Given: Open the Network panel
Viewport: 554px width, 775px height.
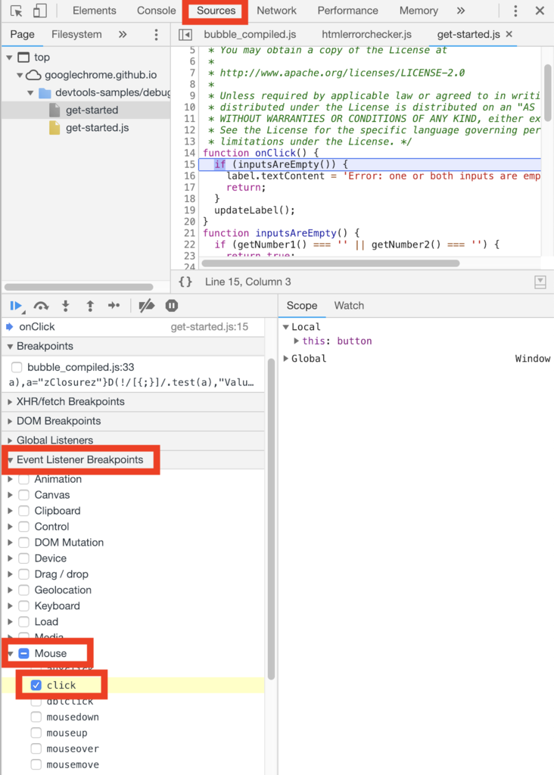Looking at the screenshot, I should [x=276, y=11].
